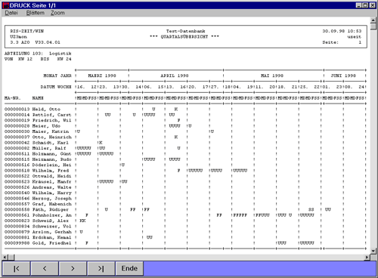Go to next page arrow button
The height and width of the screenshot is (278, 378).
click(x=73, y=268)
